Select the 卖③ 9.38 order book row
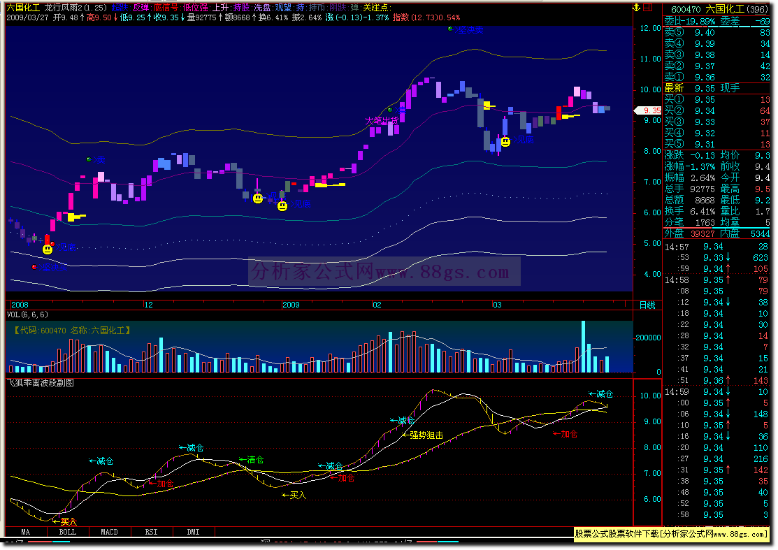 (717, 55)
